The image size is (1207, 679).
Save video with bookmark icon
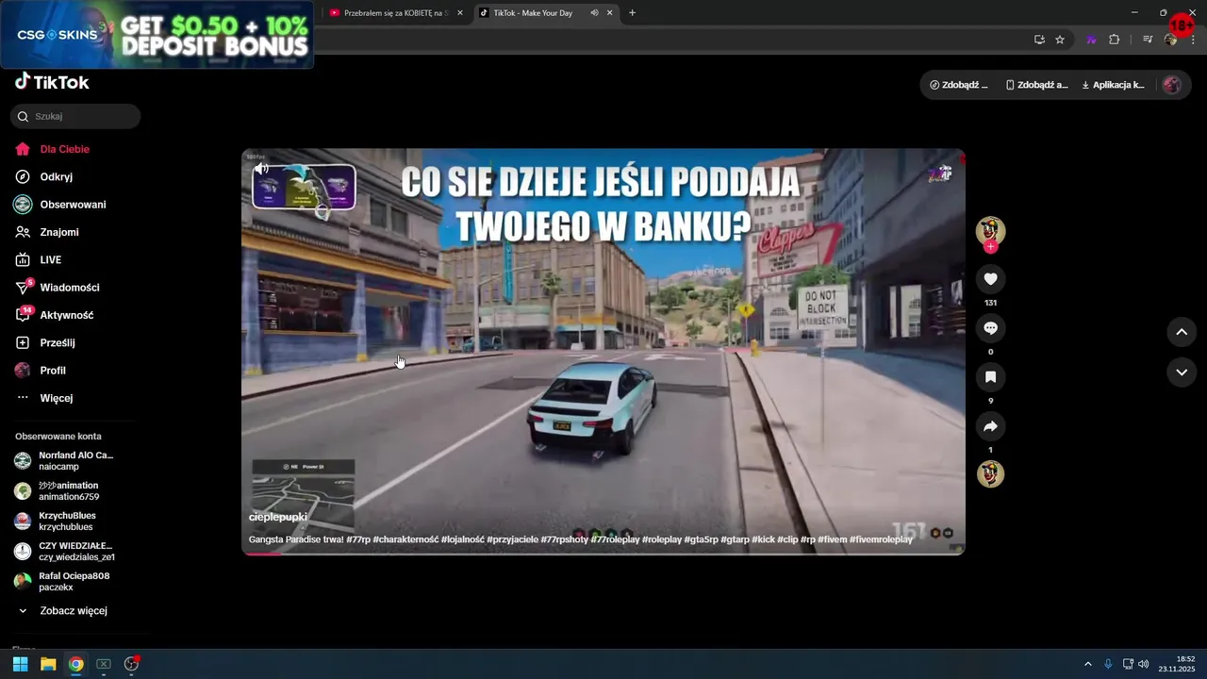tap(990, 377)
